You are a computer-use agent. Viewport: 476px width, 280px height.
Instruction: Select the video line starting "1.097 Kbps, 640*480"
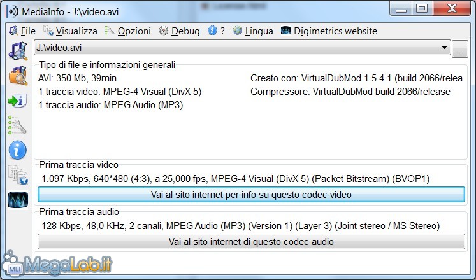coord(236,179)
